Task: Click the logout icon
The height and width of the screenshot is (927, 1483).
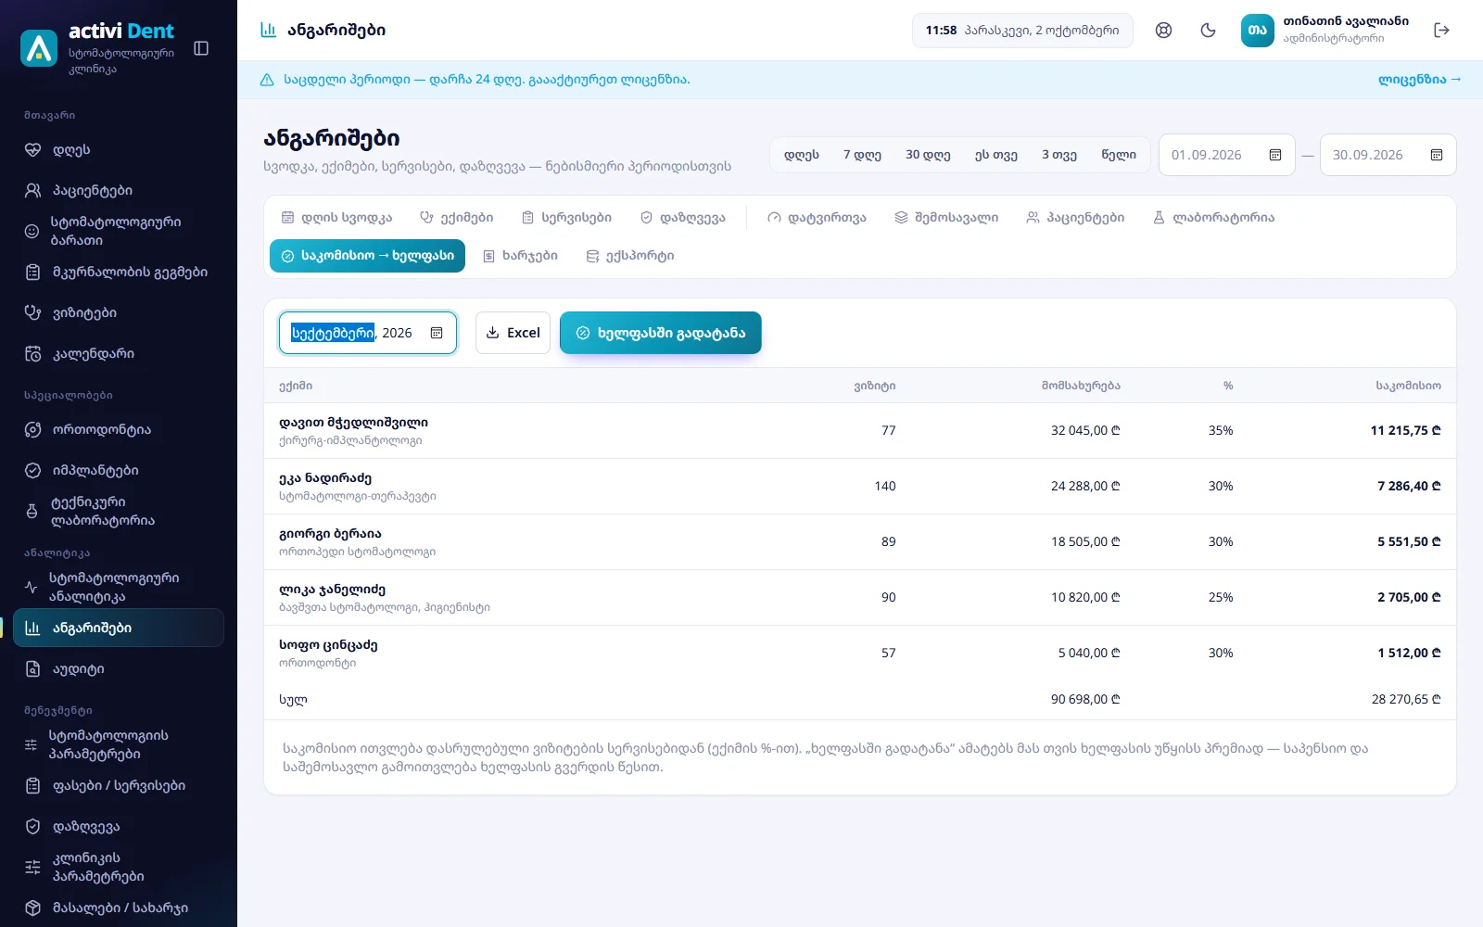Action: pos(1441,31)
